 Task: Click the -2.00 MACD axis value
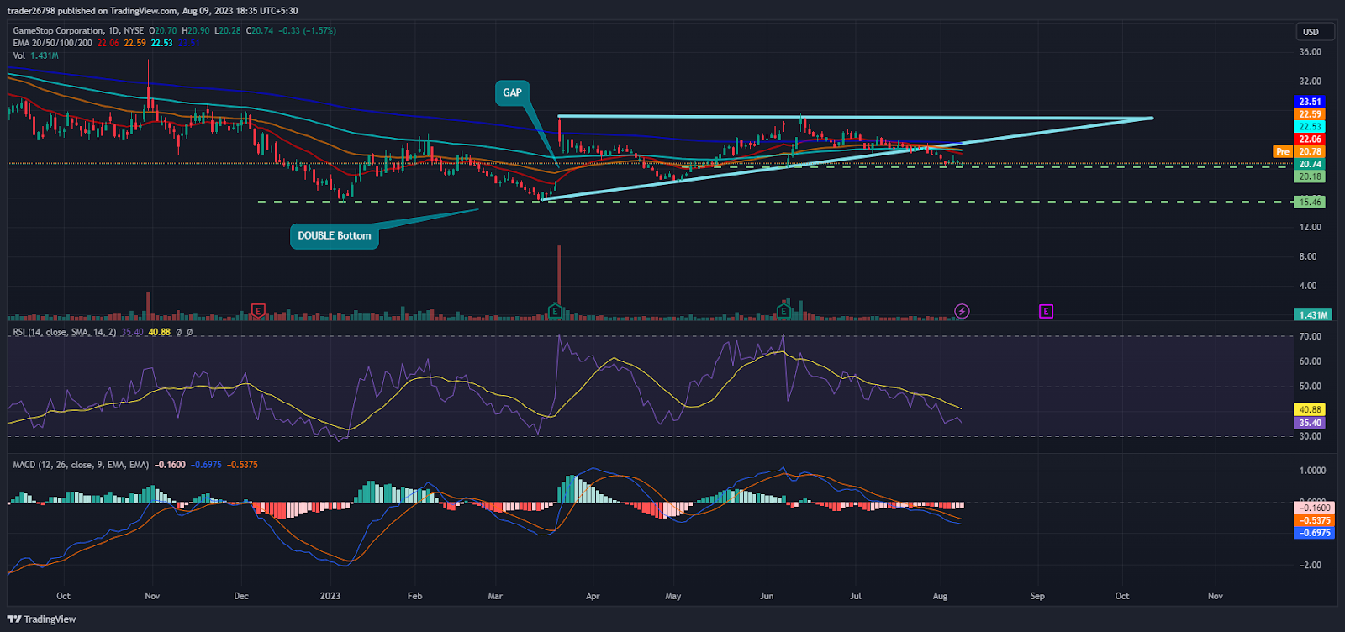tap(1311, 565)
